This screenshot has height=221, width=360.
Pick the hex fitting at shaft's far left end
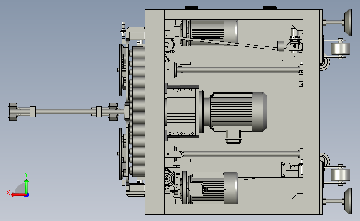point(13,112)
